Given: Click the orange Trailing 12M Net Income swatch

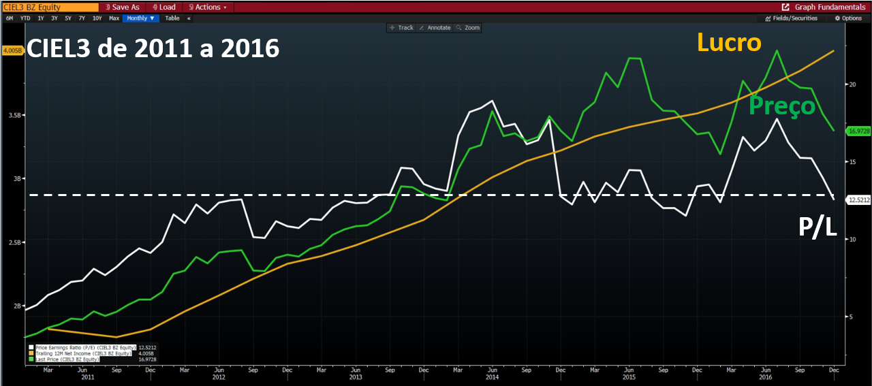Looking at the screenshot, I should [x=31, y=353].
